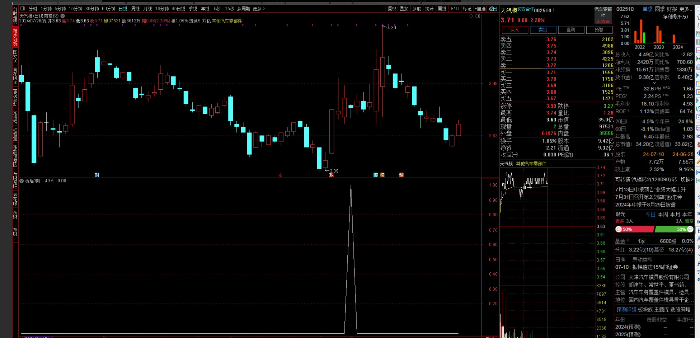Click the 财 event marker on the chart
700x338 pixels.
coord(97,175)
